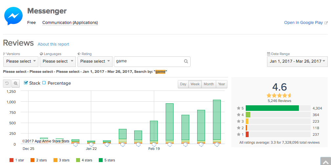This screenshot has height=165, width=331.
Task: Click the chart bar above Feb 19
Action: click(x=154, y=132)
